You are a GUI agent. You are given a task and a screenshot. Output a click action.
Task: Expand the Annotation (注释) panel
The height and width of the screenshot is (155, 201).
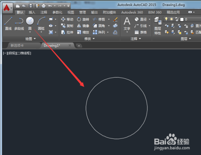136,39
